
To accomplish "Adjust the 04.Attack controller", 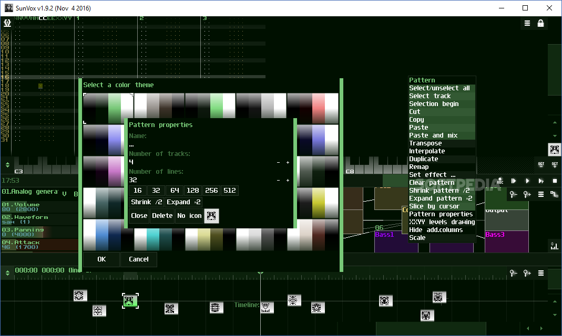I will [39, 245].
